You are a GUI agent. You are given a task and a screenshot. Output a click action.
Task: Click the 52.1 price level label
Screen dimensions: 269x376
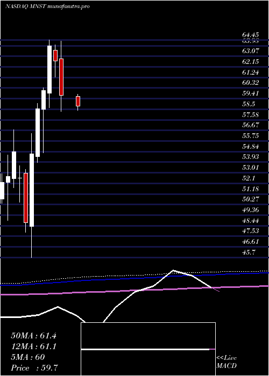point(249,178)
